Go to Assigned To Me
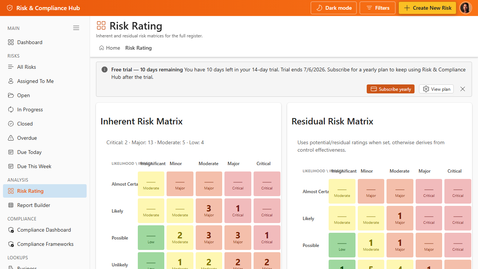The height and width of the screenshot is (269, 478). pyautogui.click(x=45, y=81)
